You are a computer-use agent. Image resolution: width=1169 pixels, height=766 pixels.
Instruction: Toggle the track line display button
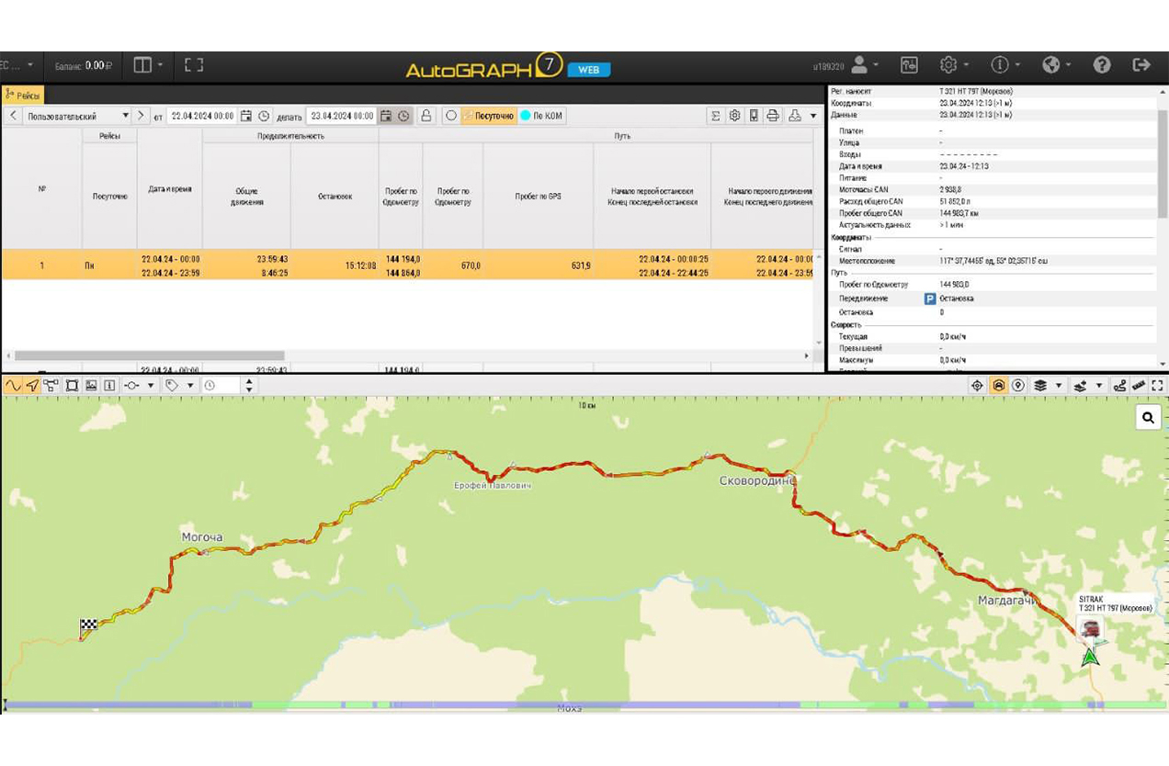[x=13, y=386]
